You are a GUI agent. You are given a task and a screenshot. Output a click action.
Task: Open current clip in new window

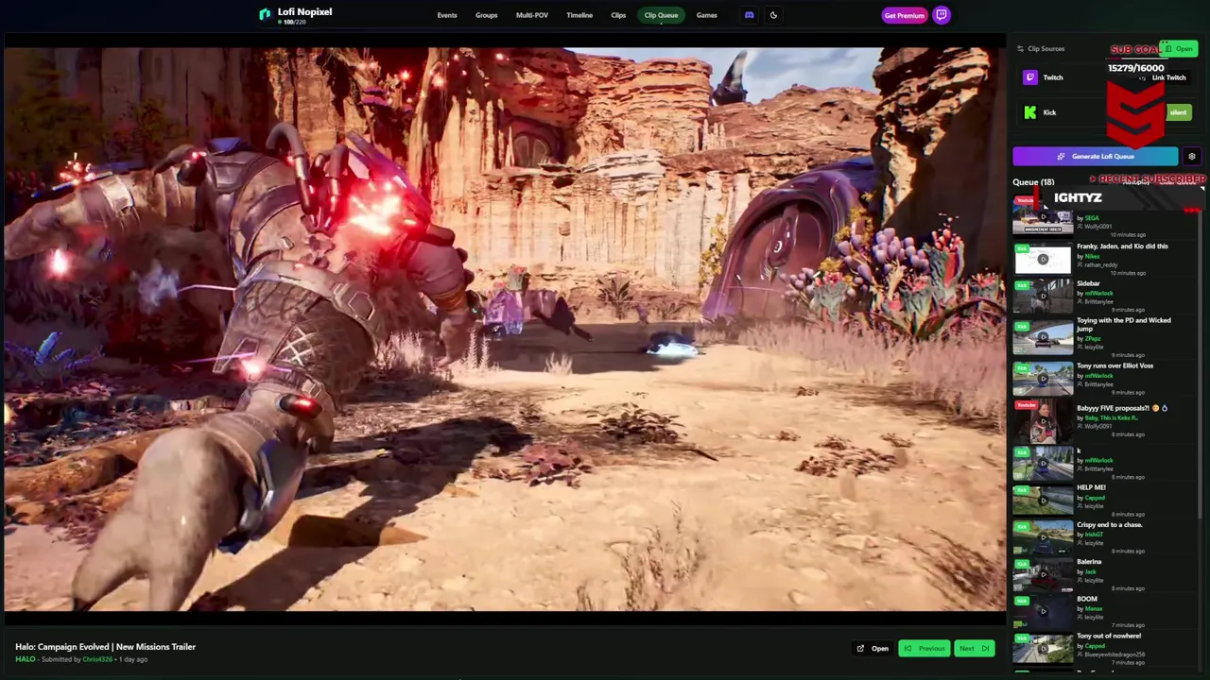(873, 649)
